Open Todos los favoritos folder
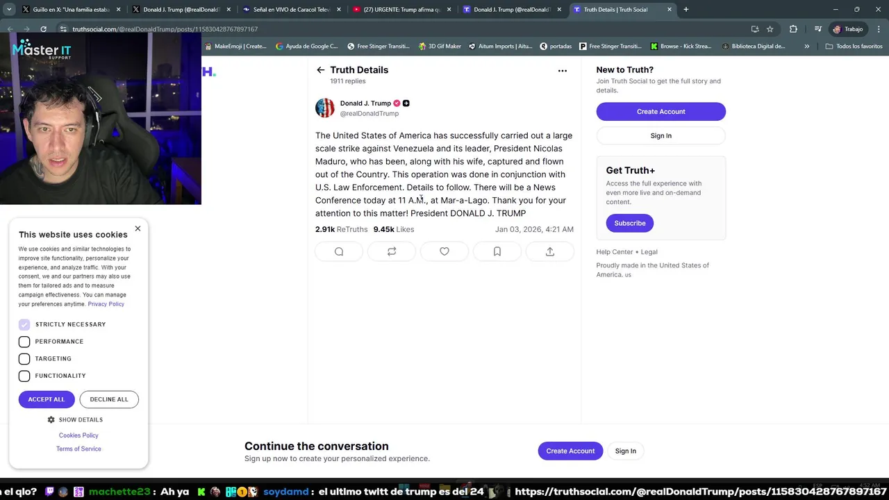This screenshot has width=889, height=500. (x=854, y=47)
